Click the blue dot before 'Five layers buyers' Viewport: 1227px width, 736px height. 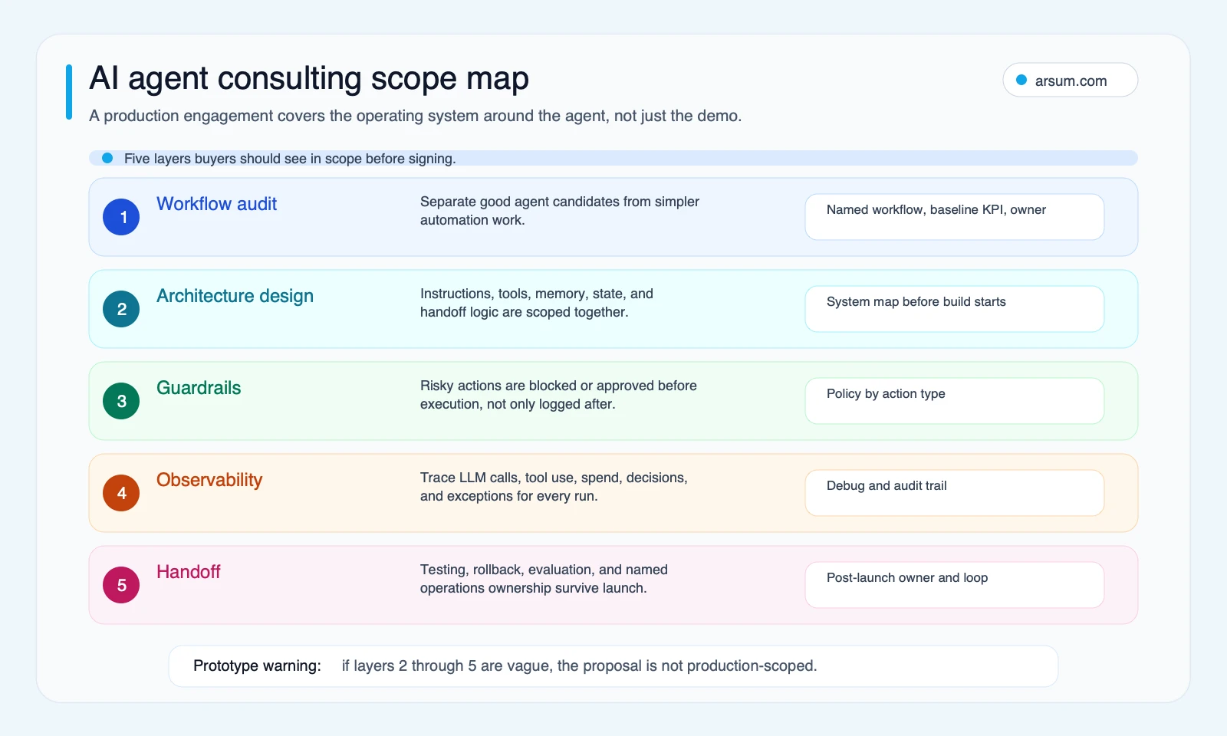tap(108, 158)
